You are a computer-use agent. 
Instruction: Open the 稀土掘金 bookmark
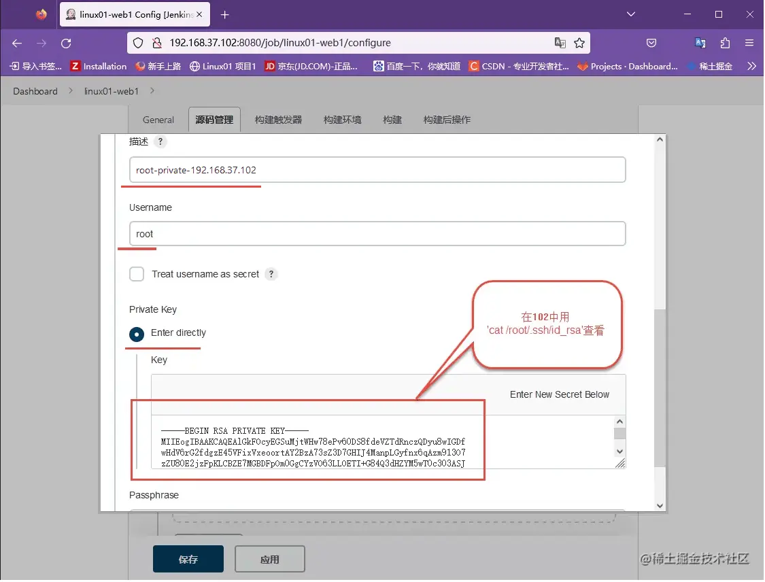tap(710, 67)
